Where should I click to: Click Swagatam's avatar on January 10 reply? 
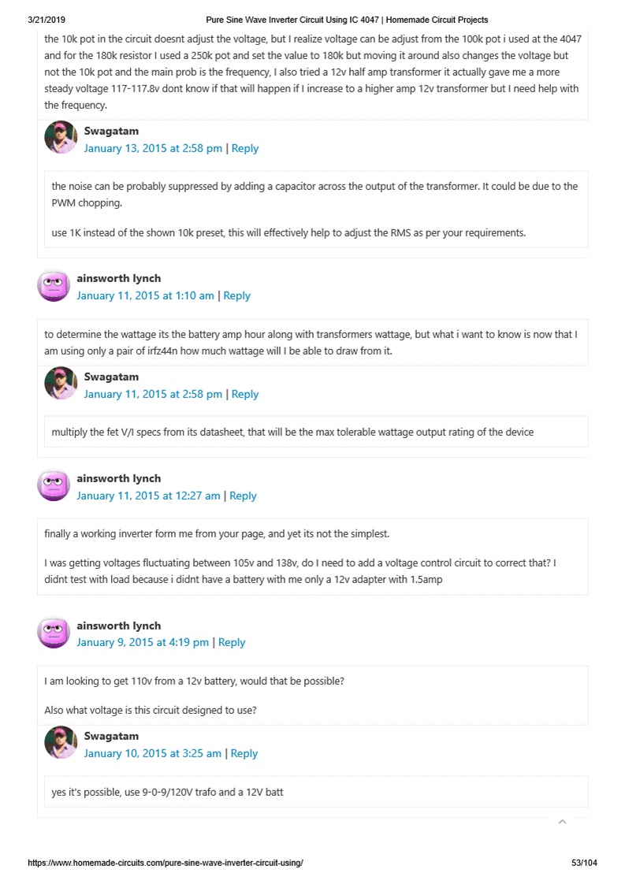pyautogui.click(x=61, y=743)
